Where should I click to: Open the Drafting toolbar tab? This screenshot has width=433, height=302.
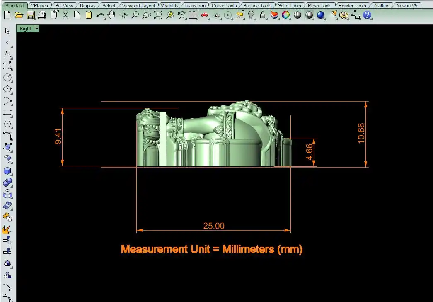pyautogui.click(x=381, y=6)
